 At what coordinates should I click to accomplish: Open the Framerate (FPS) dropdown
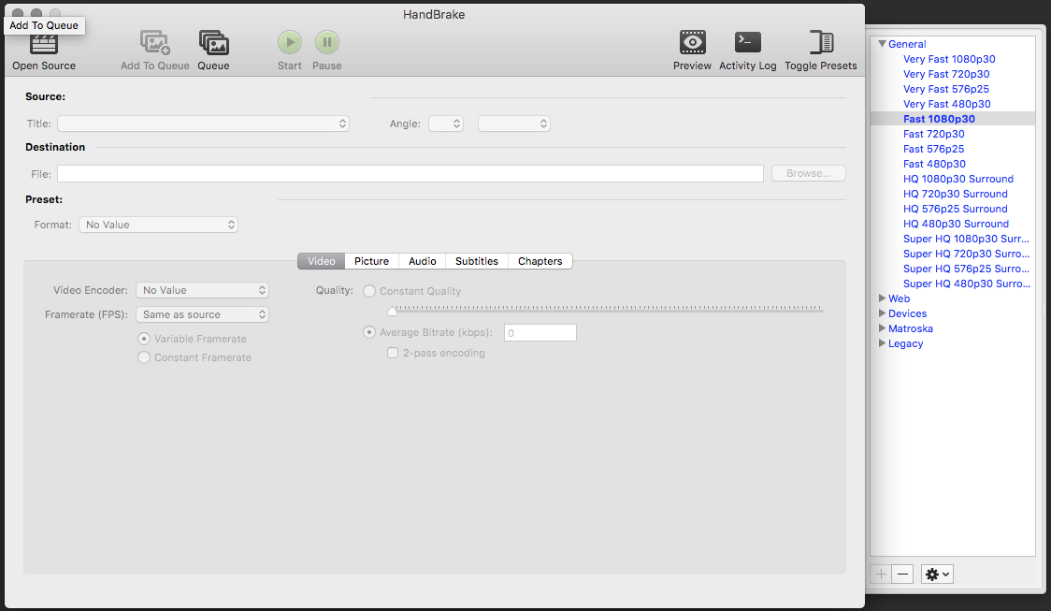point(202,314)
